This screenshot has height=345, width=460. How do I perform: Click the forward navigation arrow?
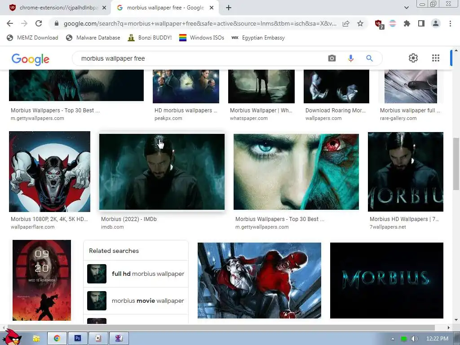tap(24, 23)
